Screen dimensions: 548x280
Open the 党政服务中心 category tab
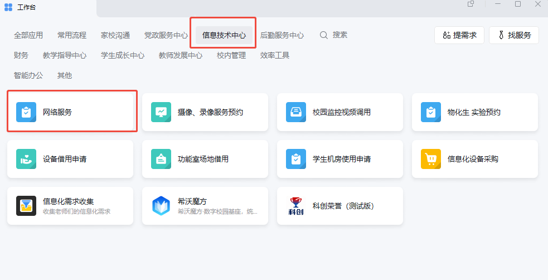(x=166, y=35)
